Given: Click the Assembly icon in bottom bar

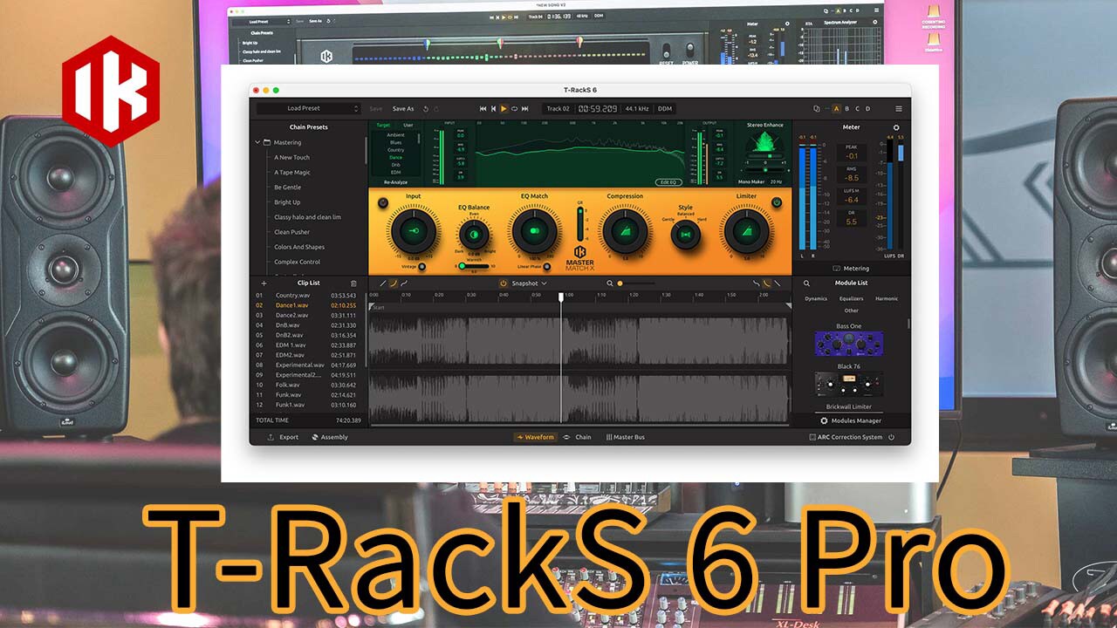Looking at the screenshot, I should pos(314,437).
